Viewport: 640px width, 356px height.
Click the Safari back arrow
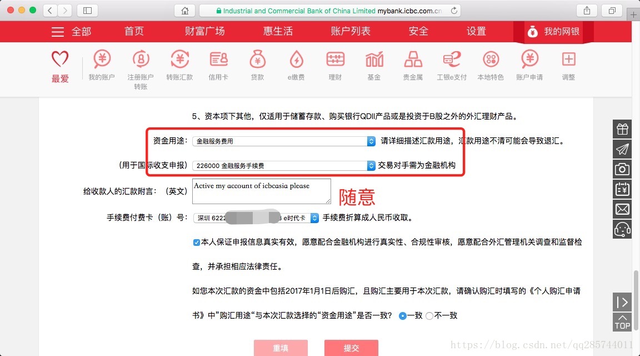[x=50, y=11]
